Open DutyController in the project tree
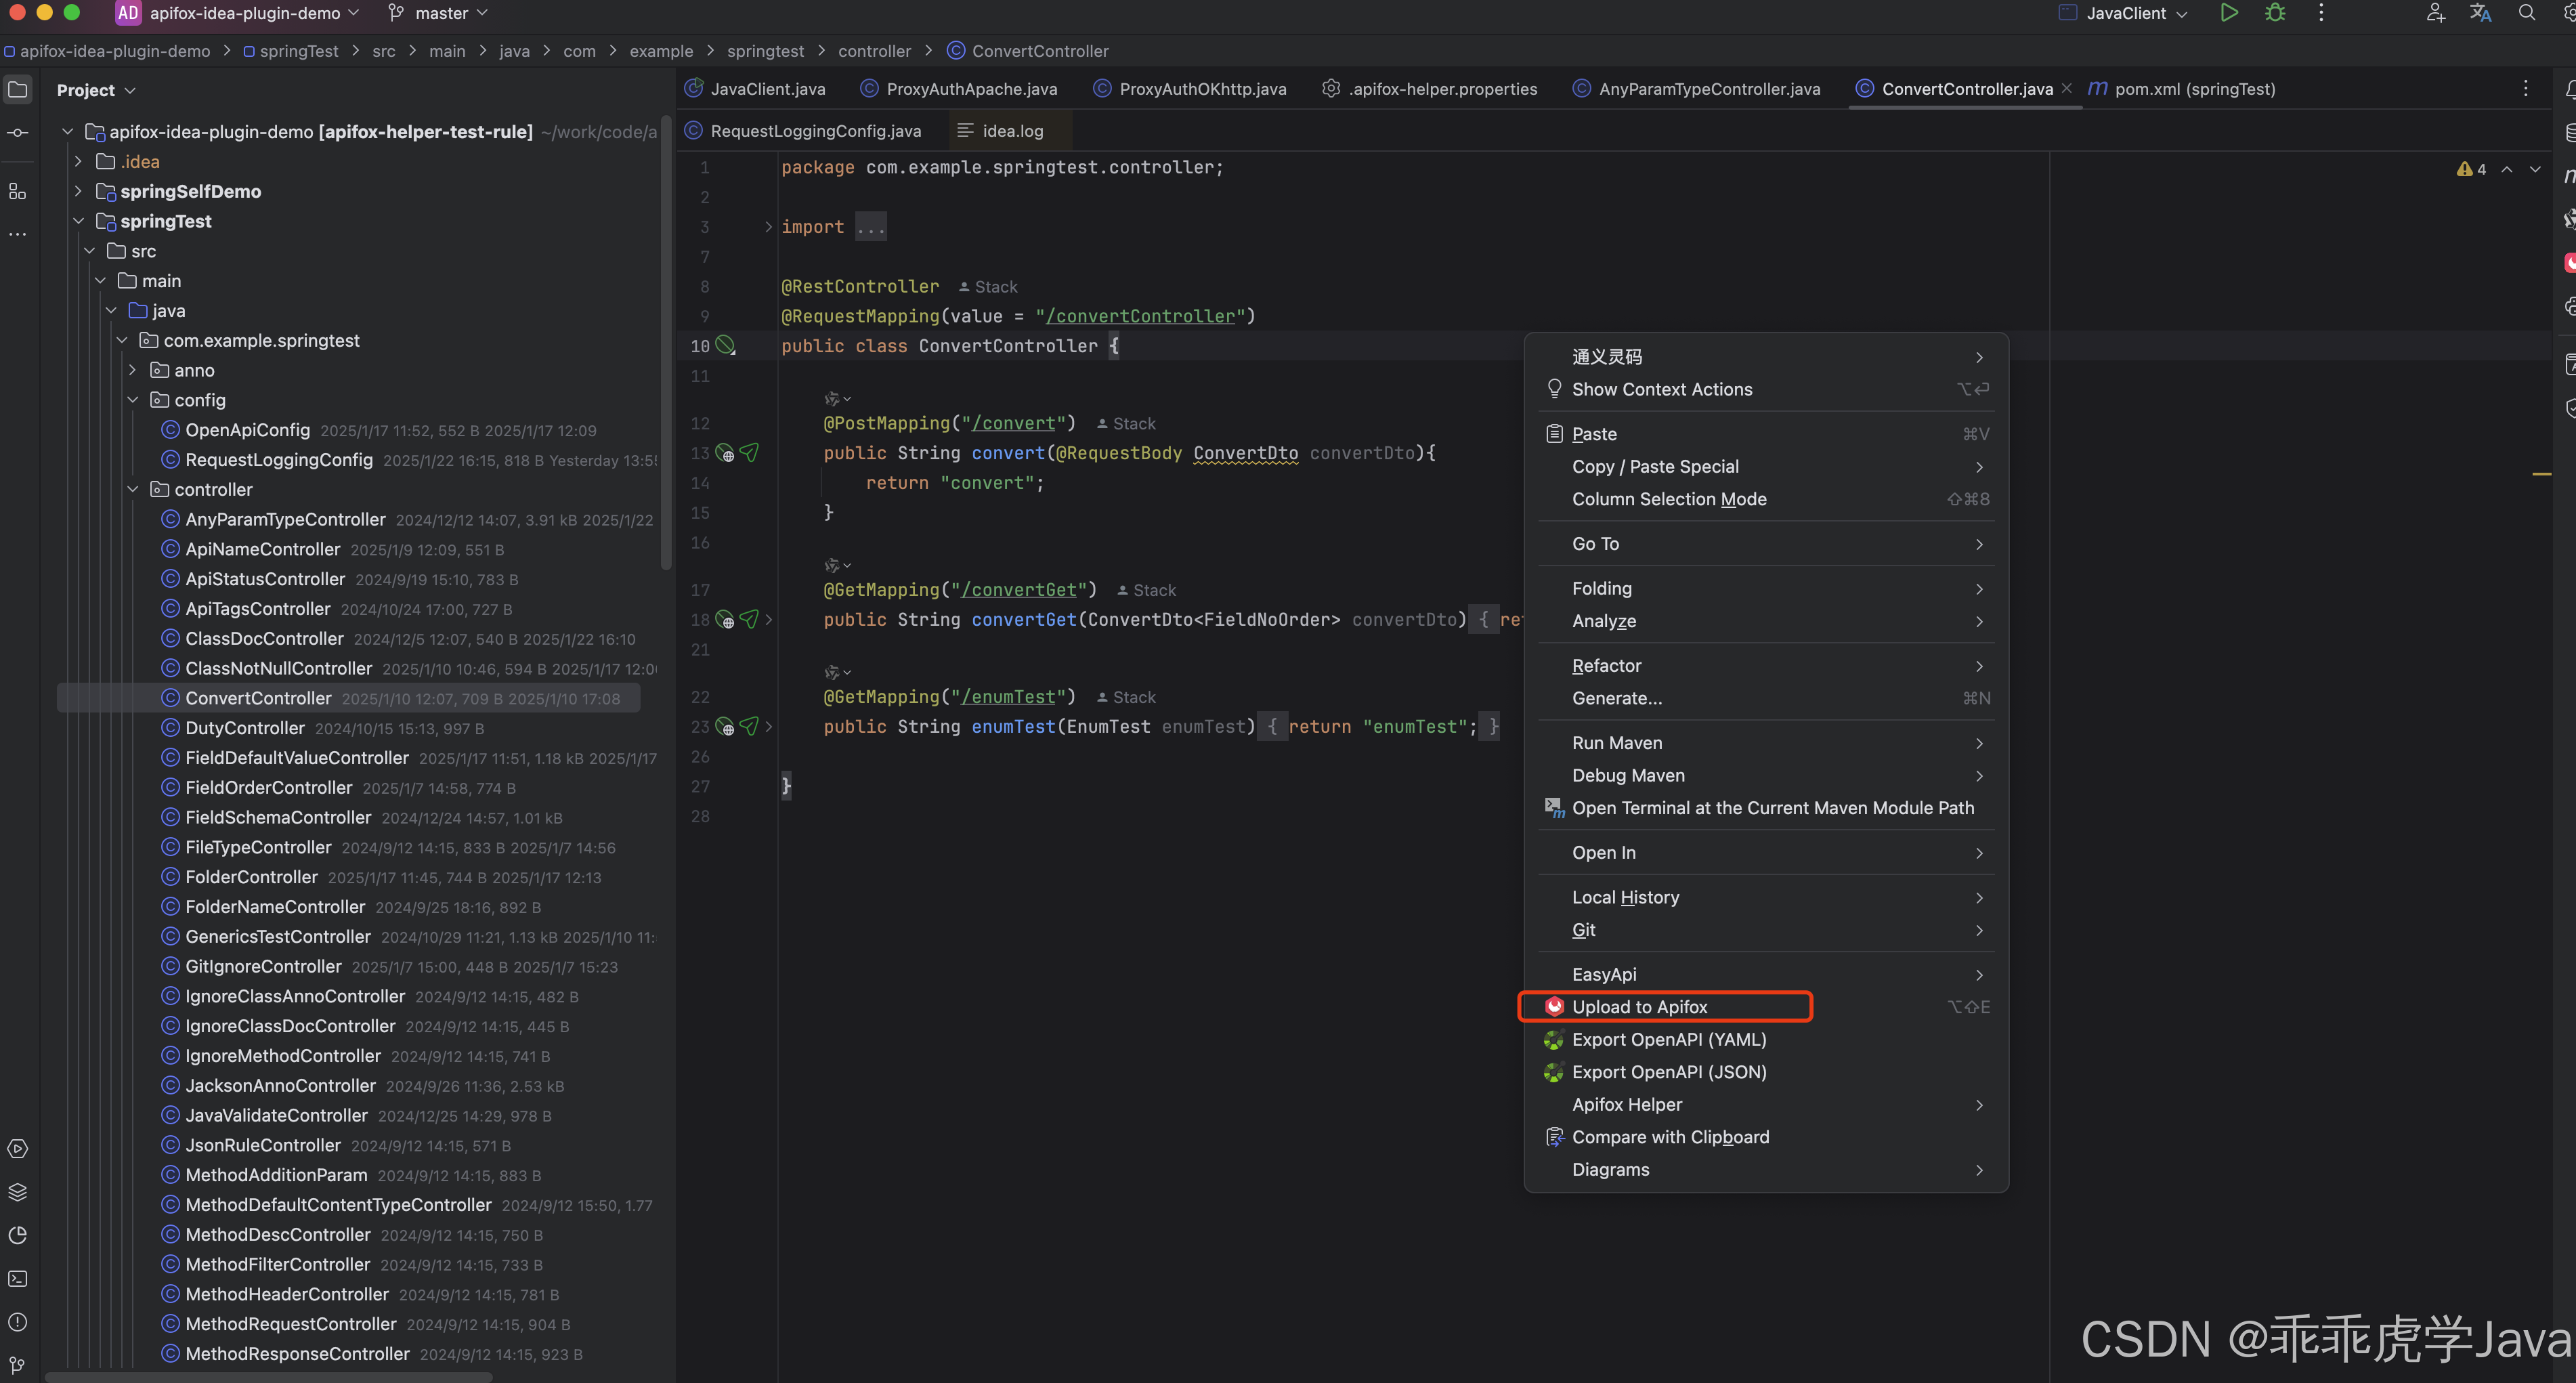The height and width of the screenshot is (1383, 2576). tap(245, 728)
